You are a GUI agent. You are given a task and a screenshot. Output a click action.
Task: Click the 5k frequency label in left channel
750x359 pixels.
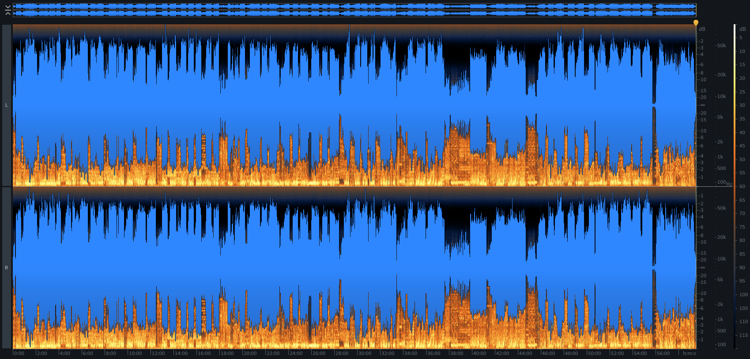[720, 117]
